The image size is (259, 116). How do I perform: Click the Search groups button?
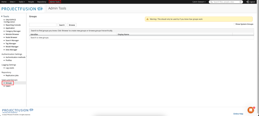tap(62, 25)
